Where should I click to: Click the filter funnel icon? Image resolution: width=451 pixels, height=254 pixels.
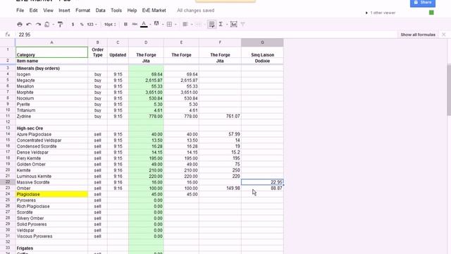click(242, 25)
